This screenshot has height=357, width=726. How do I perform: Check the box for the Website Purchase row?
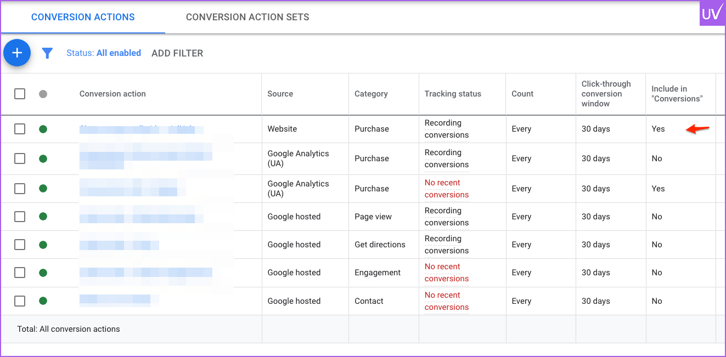click(x=20, y=129)
